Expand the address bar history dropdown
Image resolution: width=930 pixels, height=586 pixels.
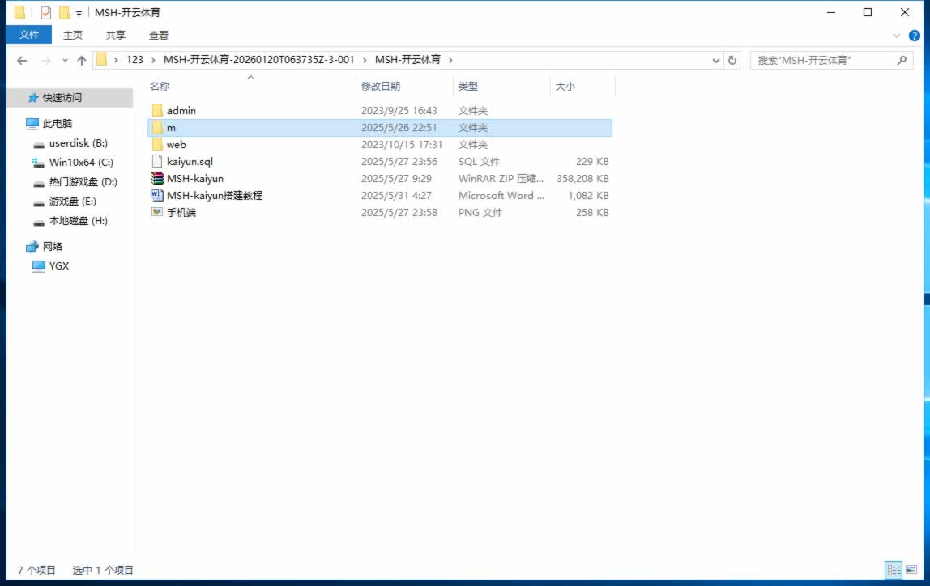[x=716, y=60]
